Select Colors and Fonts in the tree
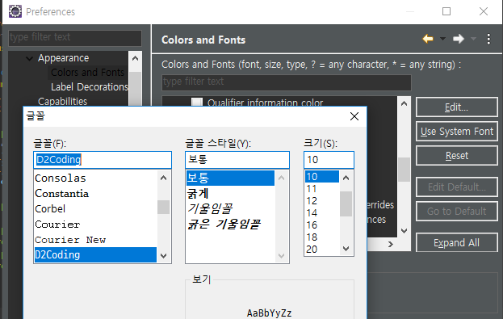The image size is (503, 319). [x=87, y=73]
